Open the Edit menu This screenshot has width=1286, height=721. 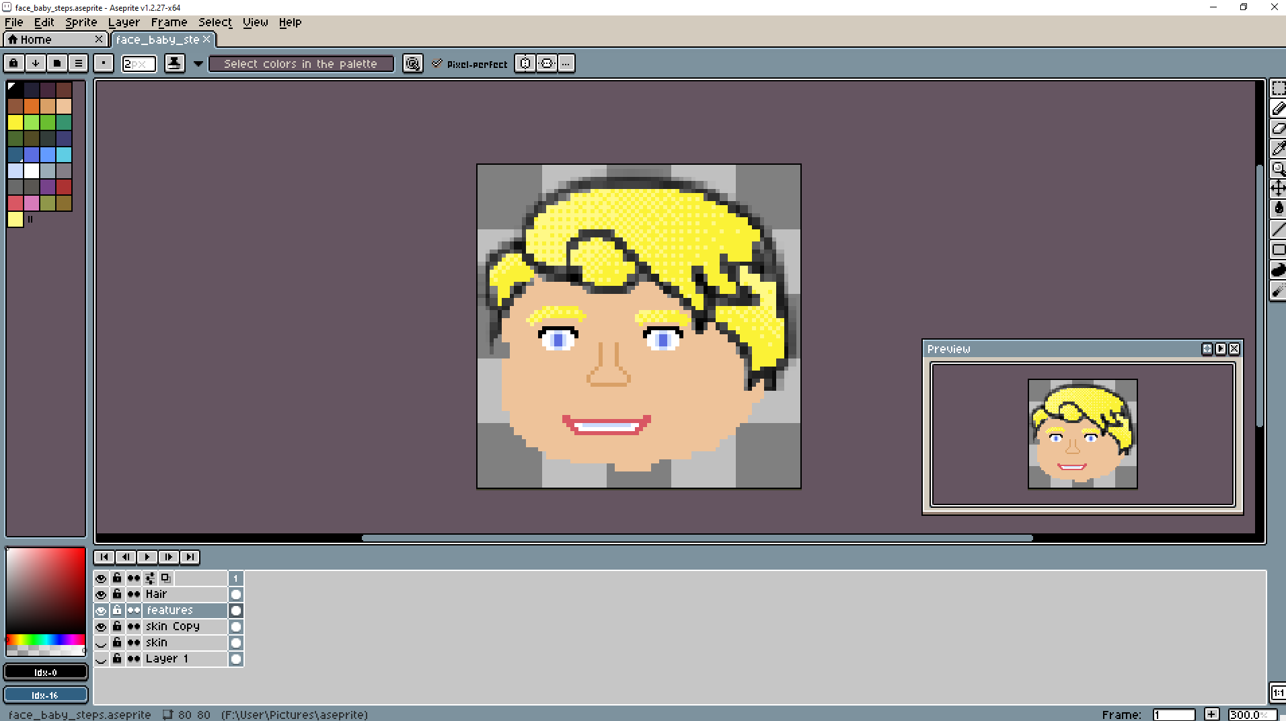(x=44, y=22)
